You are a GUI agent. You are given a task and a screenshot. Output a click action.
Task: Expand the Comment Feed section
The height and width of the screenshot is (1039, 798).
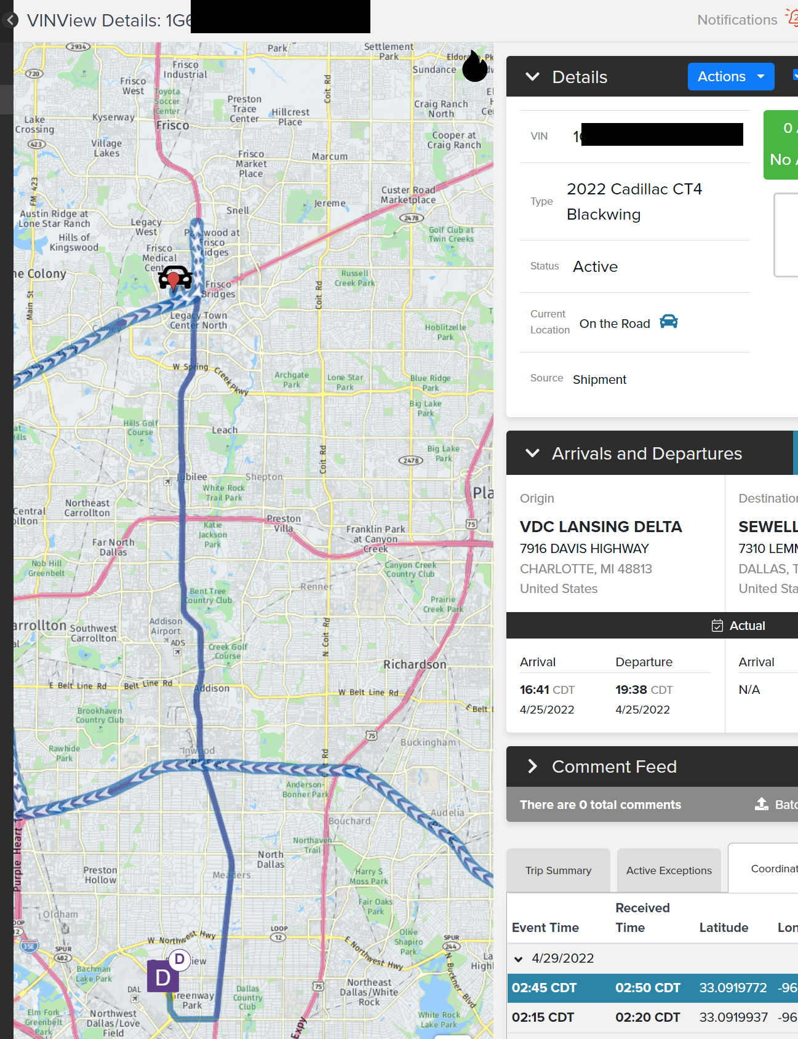tap(533, 766)
